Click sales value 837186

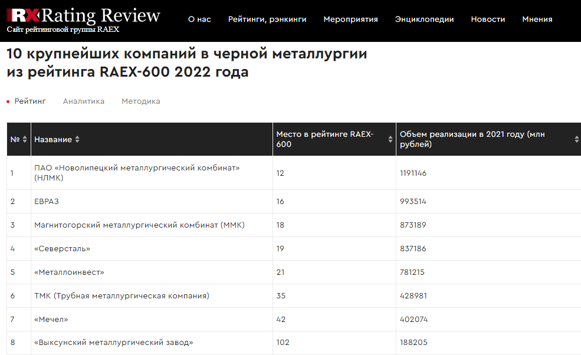413,249
